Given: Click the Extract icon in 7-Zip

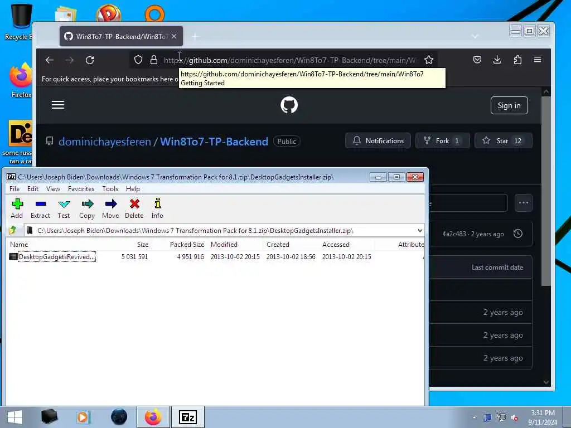Looking at the screenshot, I should pyautogui.click(x=40, y=208).
